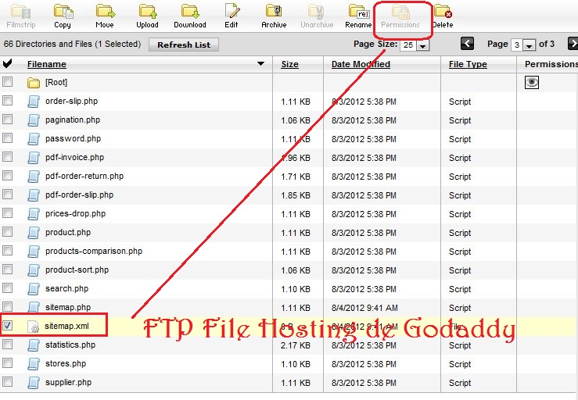Viewport: 578px width, 400px height.
Task: Toggle the select-all checkmark in header
Action: (x=7, y=64)
